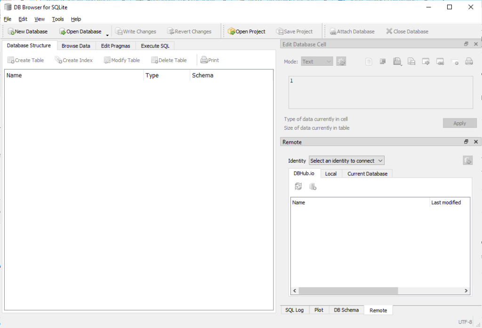This screenshot has height=328, width=482.
Task: Switch to the DB Schema bottom tab
Action: coord(346,310)
